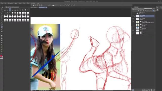The height and width of the screenshot is (91, 162).
Task: Click the Open file icon in command bar
Action: [x=34, y=5]
